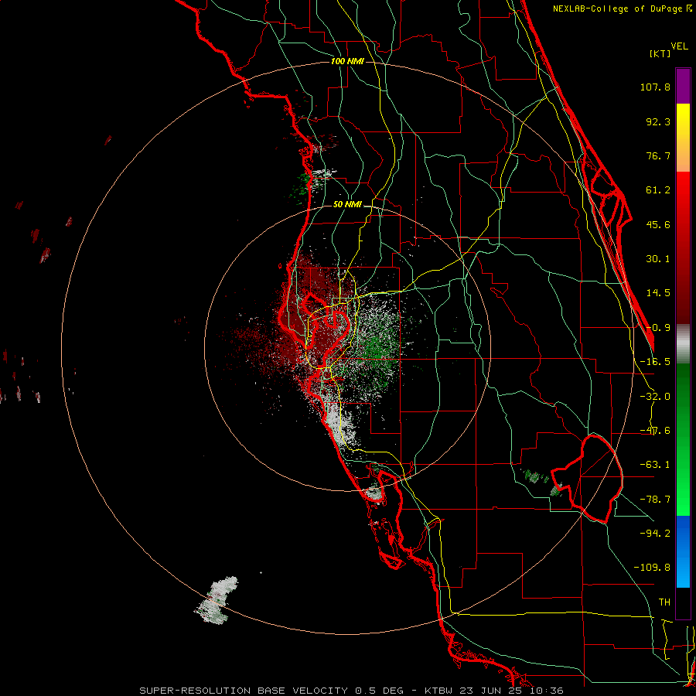Screen dimensions: 696x696
Task: Click the 61.2 velocity scale value
Action: coord(658,190)
